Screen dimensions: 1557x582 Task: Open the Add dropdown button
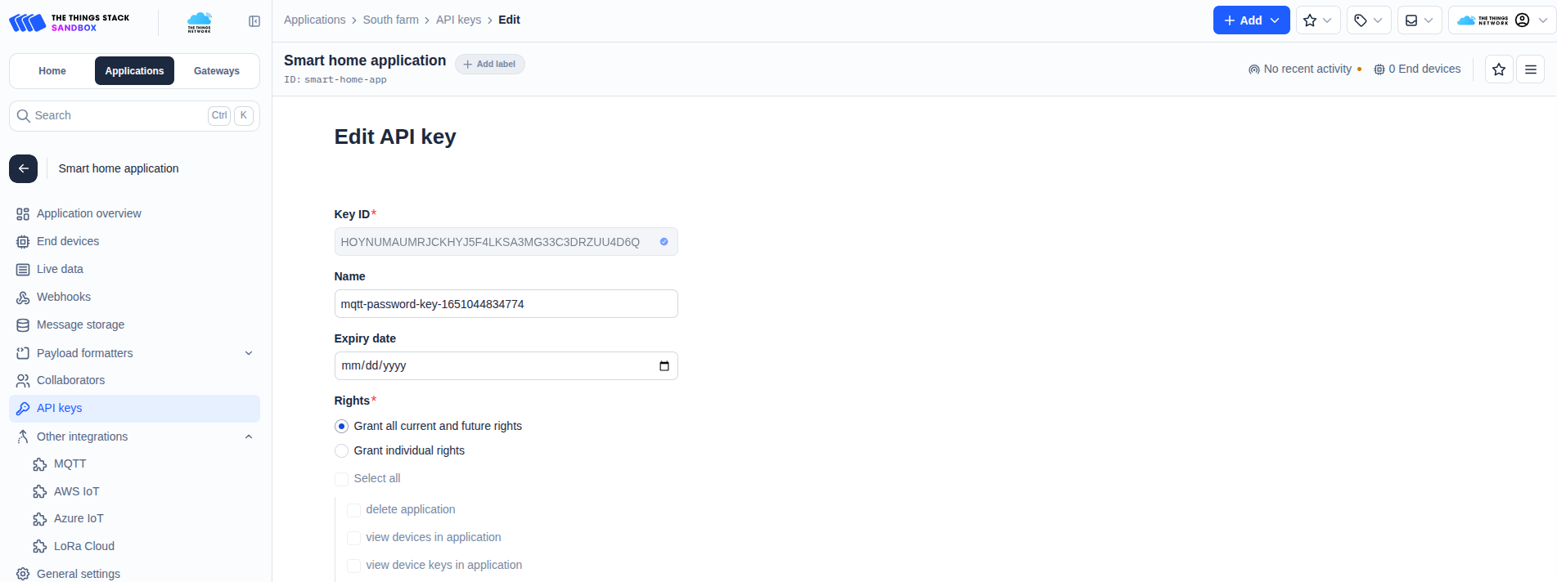1251,20
